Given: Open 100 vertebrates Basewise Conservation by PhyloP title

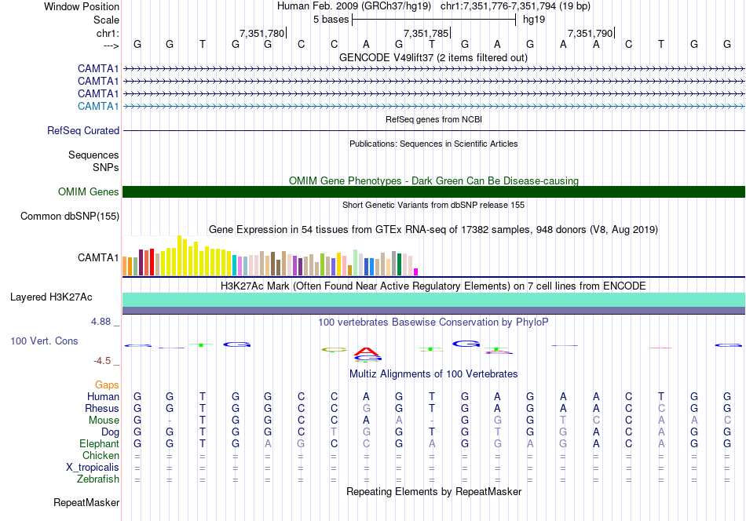Looking at the screenshot, I should coord(433,322).
